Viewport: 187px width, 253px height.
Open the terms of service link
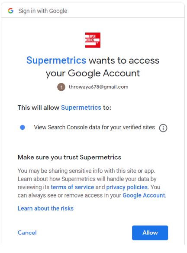72,187
